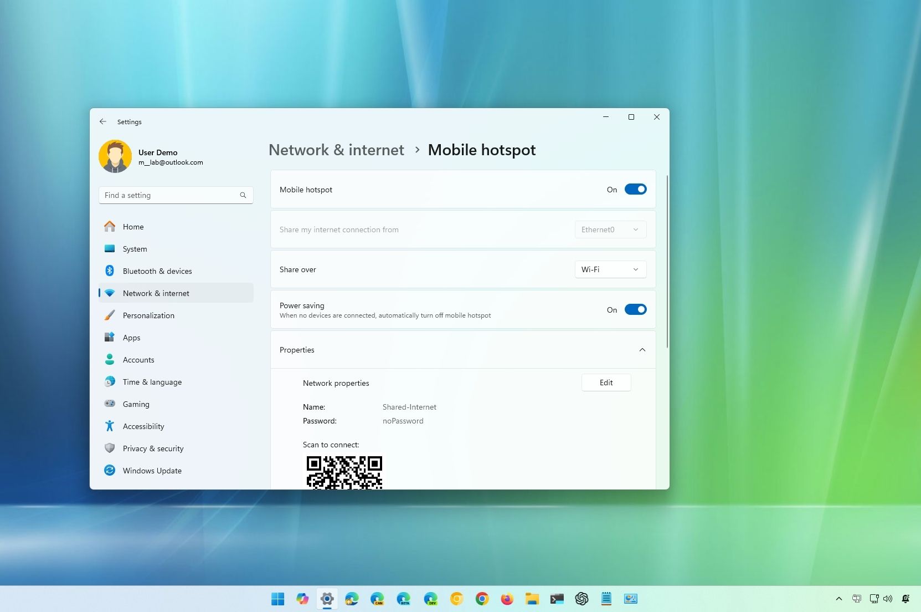The width and height of the screenshot is (921, 612).
Task: Click the back arrow in Settings
Action: tap(103, 121)
